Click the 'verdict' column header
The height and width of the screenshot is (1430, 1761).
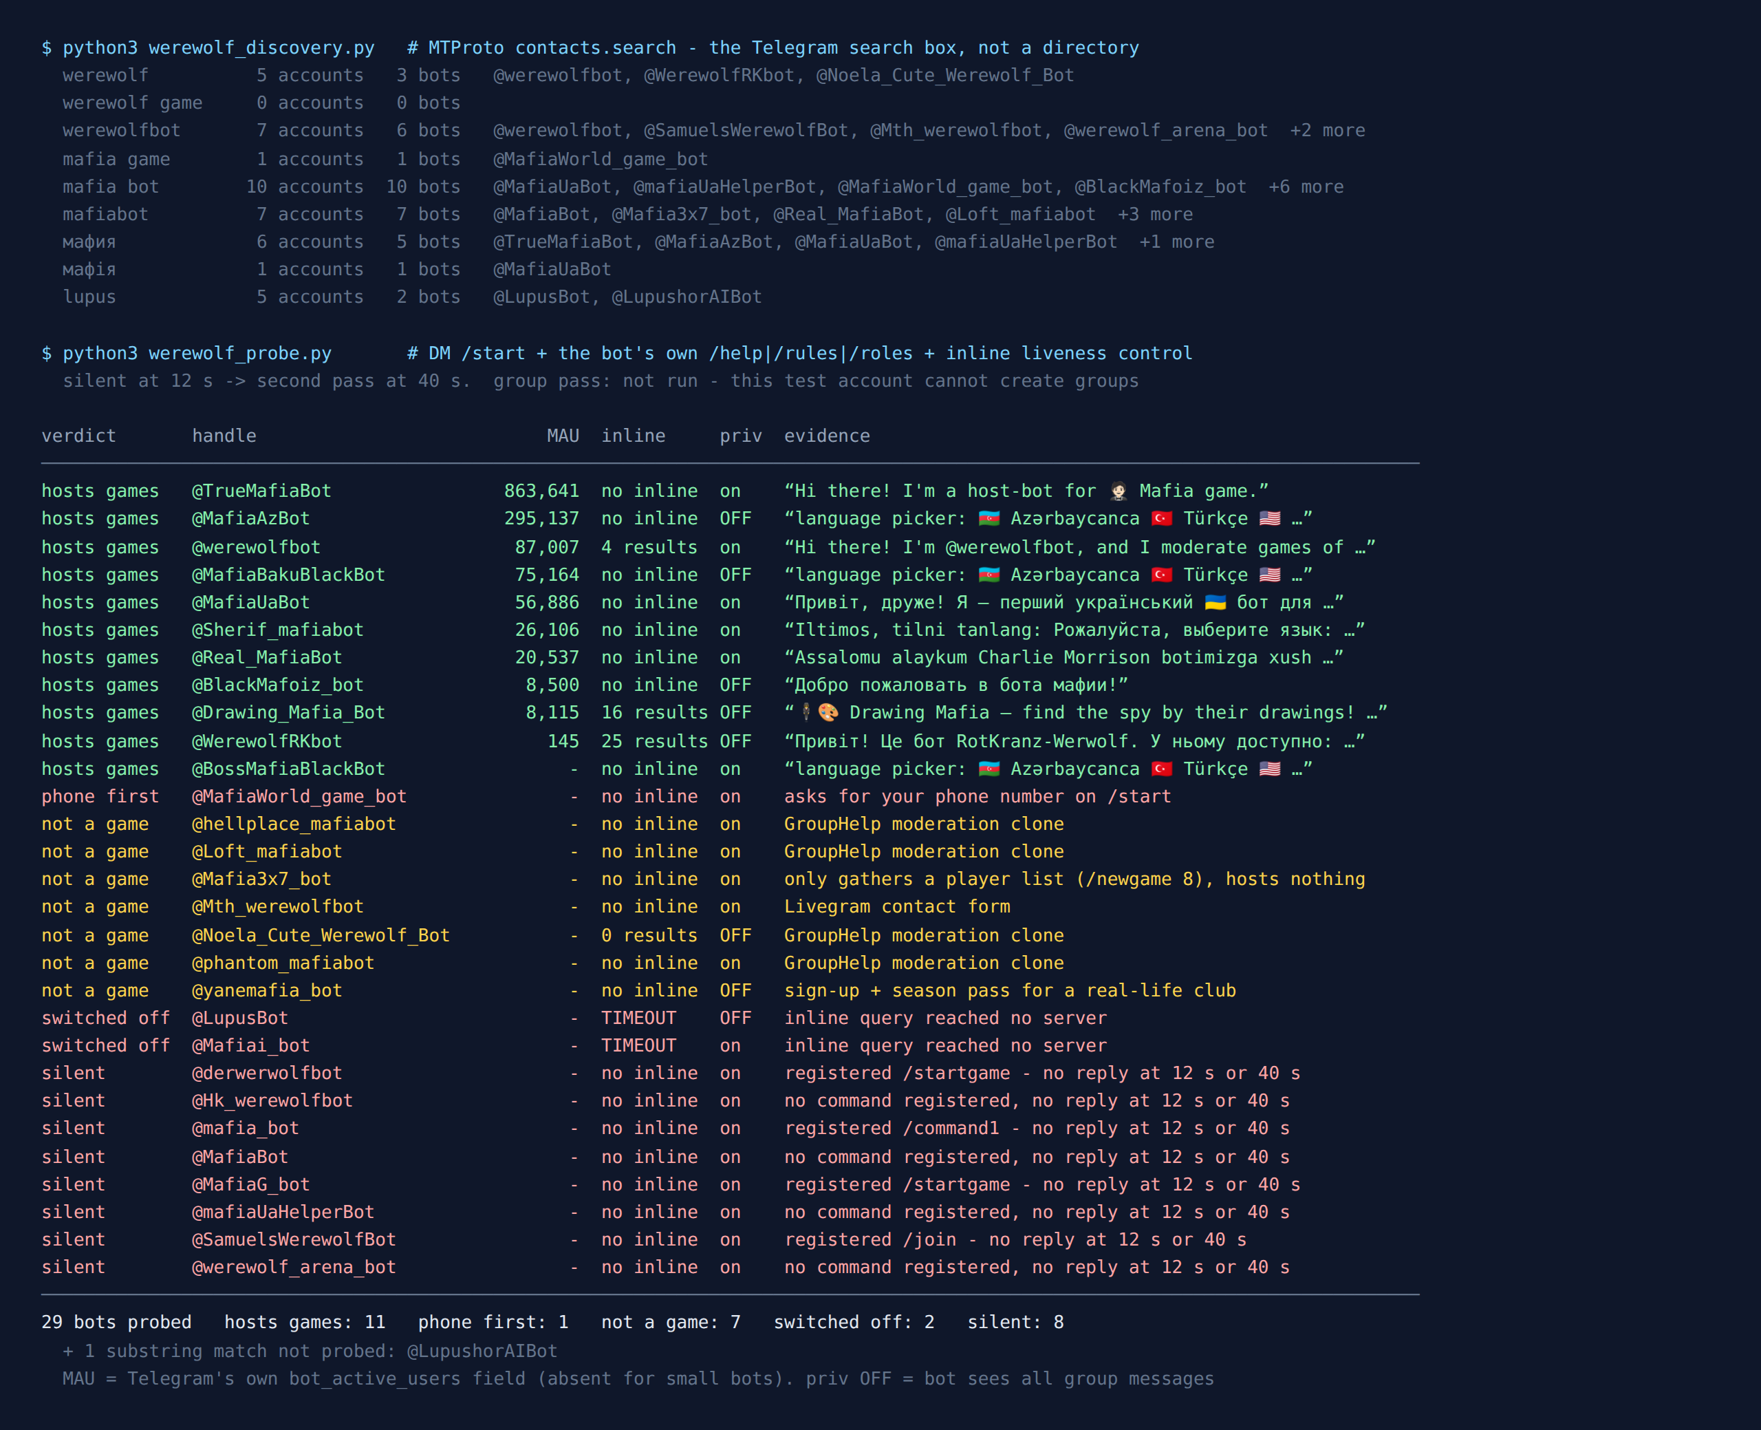click(78, 436)
